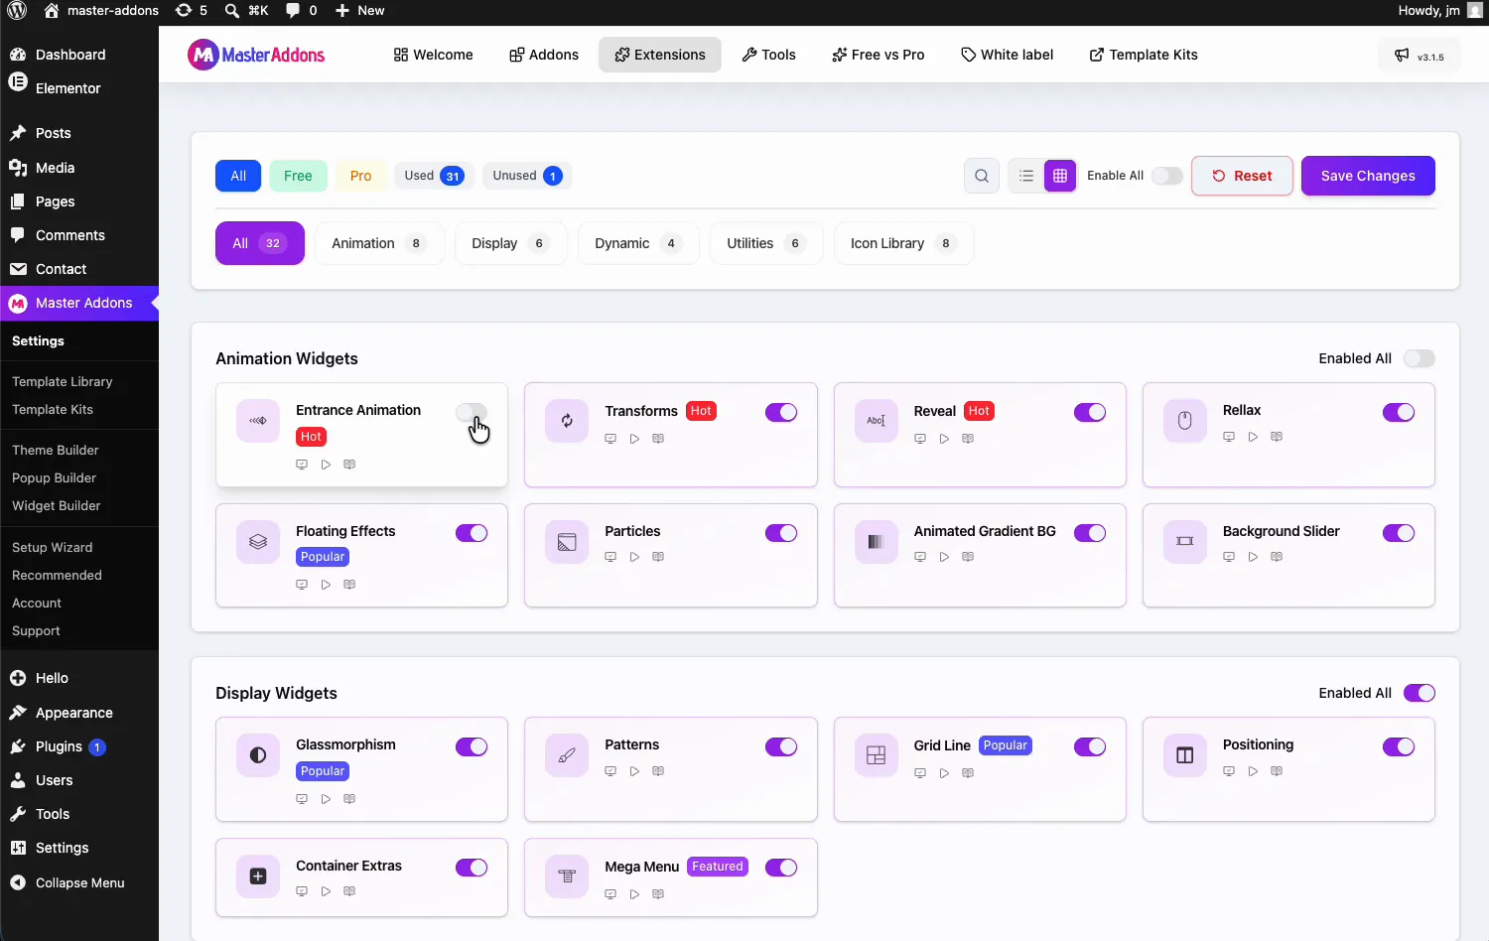Turn off the Rellax toggle

[x=1399, y=412]
